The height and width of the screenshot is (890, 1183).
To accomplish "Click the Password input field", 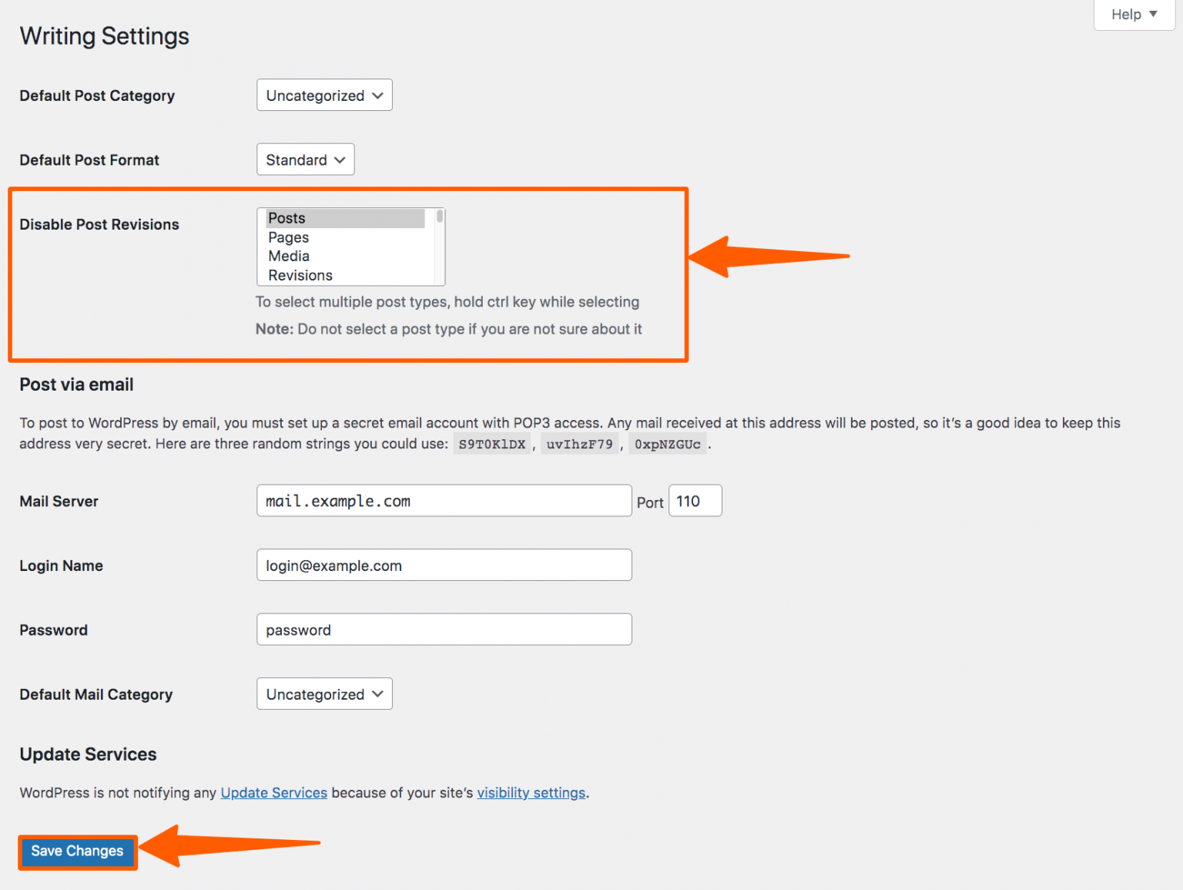I will pyautogui.click(x=444, y=629).
